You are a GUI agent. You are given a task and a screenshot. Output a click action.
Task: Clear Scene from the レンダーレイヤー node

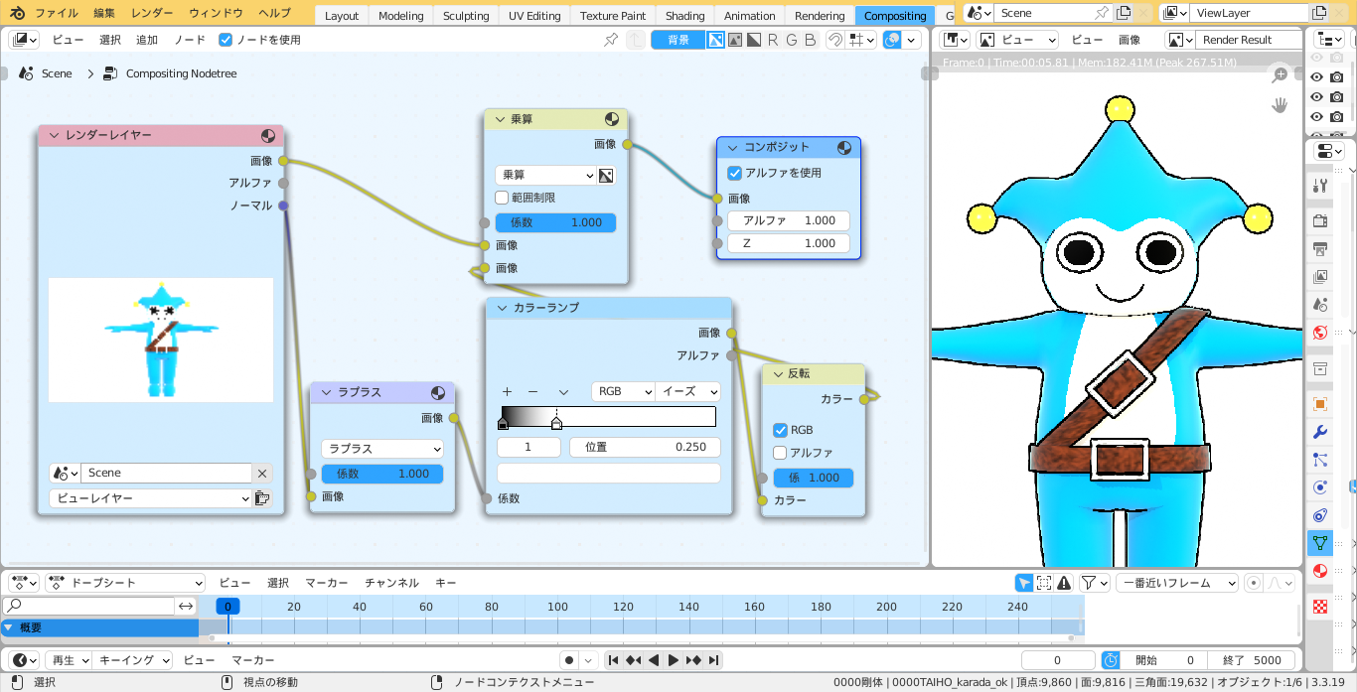tap(262, 474)
